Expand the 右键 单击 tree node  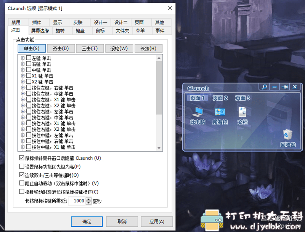pyautogui.click(x=23, y=64)
